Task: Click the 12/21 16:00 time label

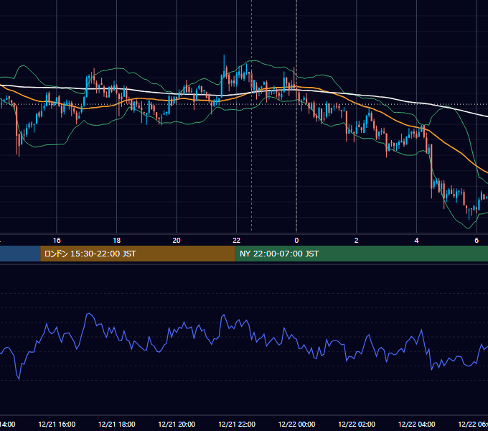Action: tap(57, 424)
